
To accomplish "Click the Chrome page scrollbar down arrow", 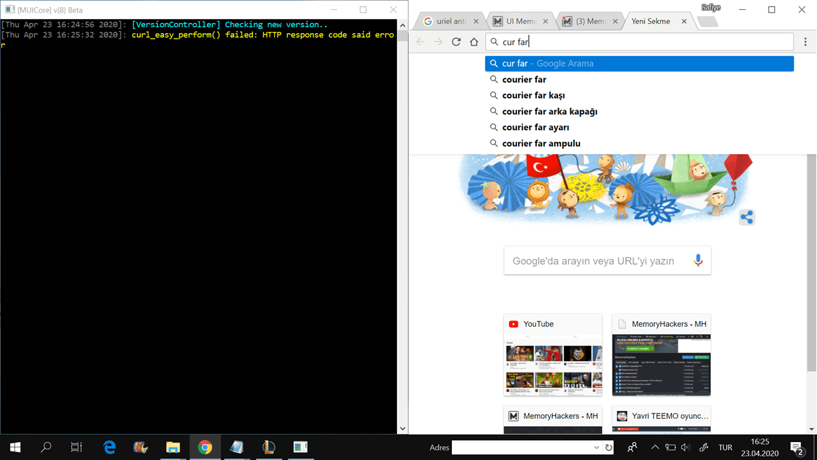I will click(811, 429).
